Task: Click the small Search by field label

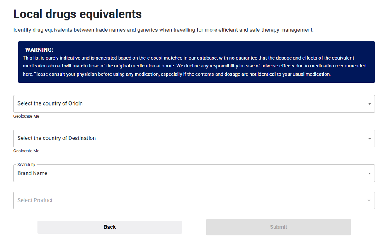Action: pyautogui.click(x=27, y=165)
